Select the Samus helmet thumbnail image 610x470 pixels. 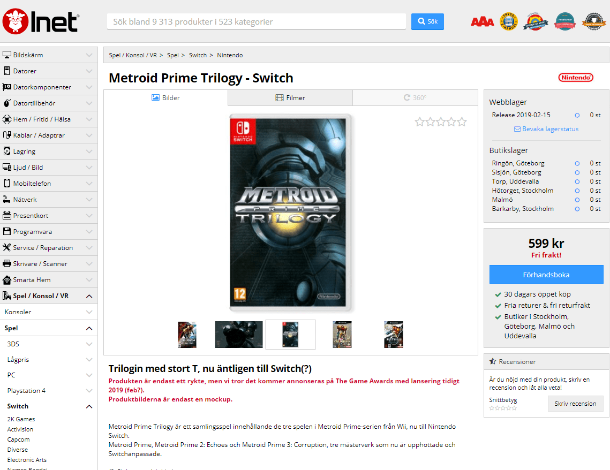click(x=239, y=335)
